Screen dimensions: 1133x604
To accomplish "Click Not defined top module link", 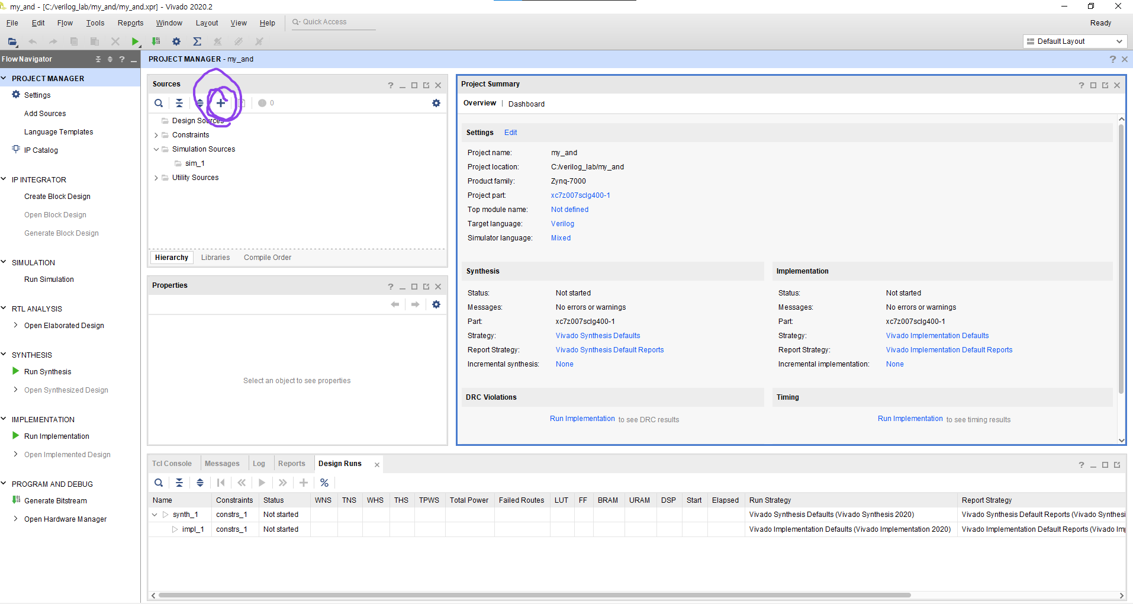I will point(569,210).
